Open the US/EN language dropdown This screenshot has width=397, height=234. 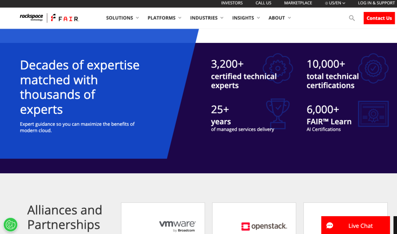[x=335, y=3]
